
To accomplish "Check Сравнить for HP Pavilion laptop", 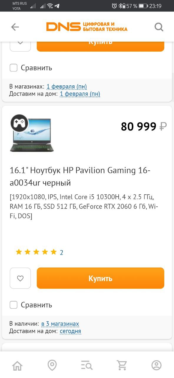I will (x=14, y=305).
